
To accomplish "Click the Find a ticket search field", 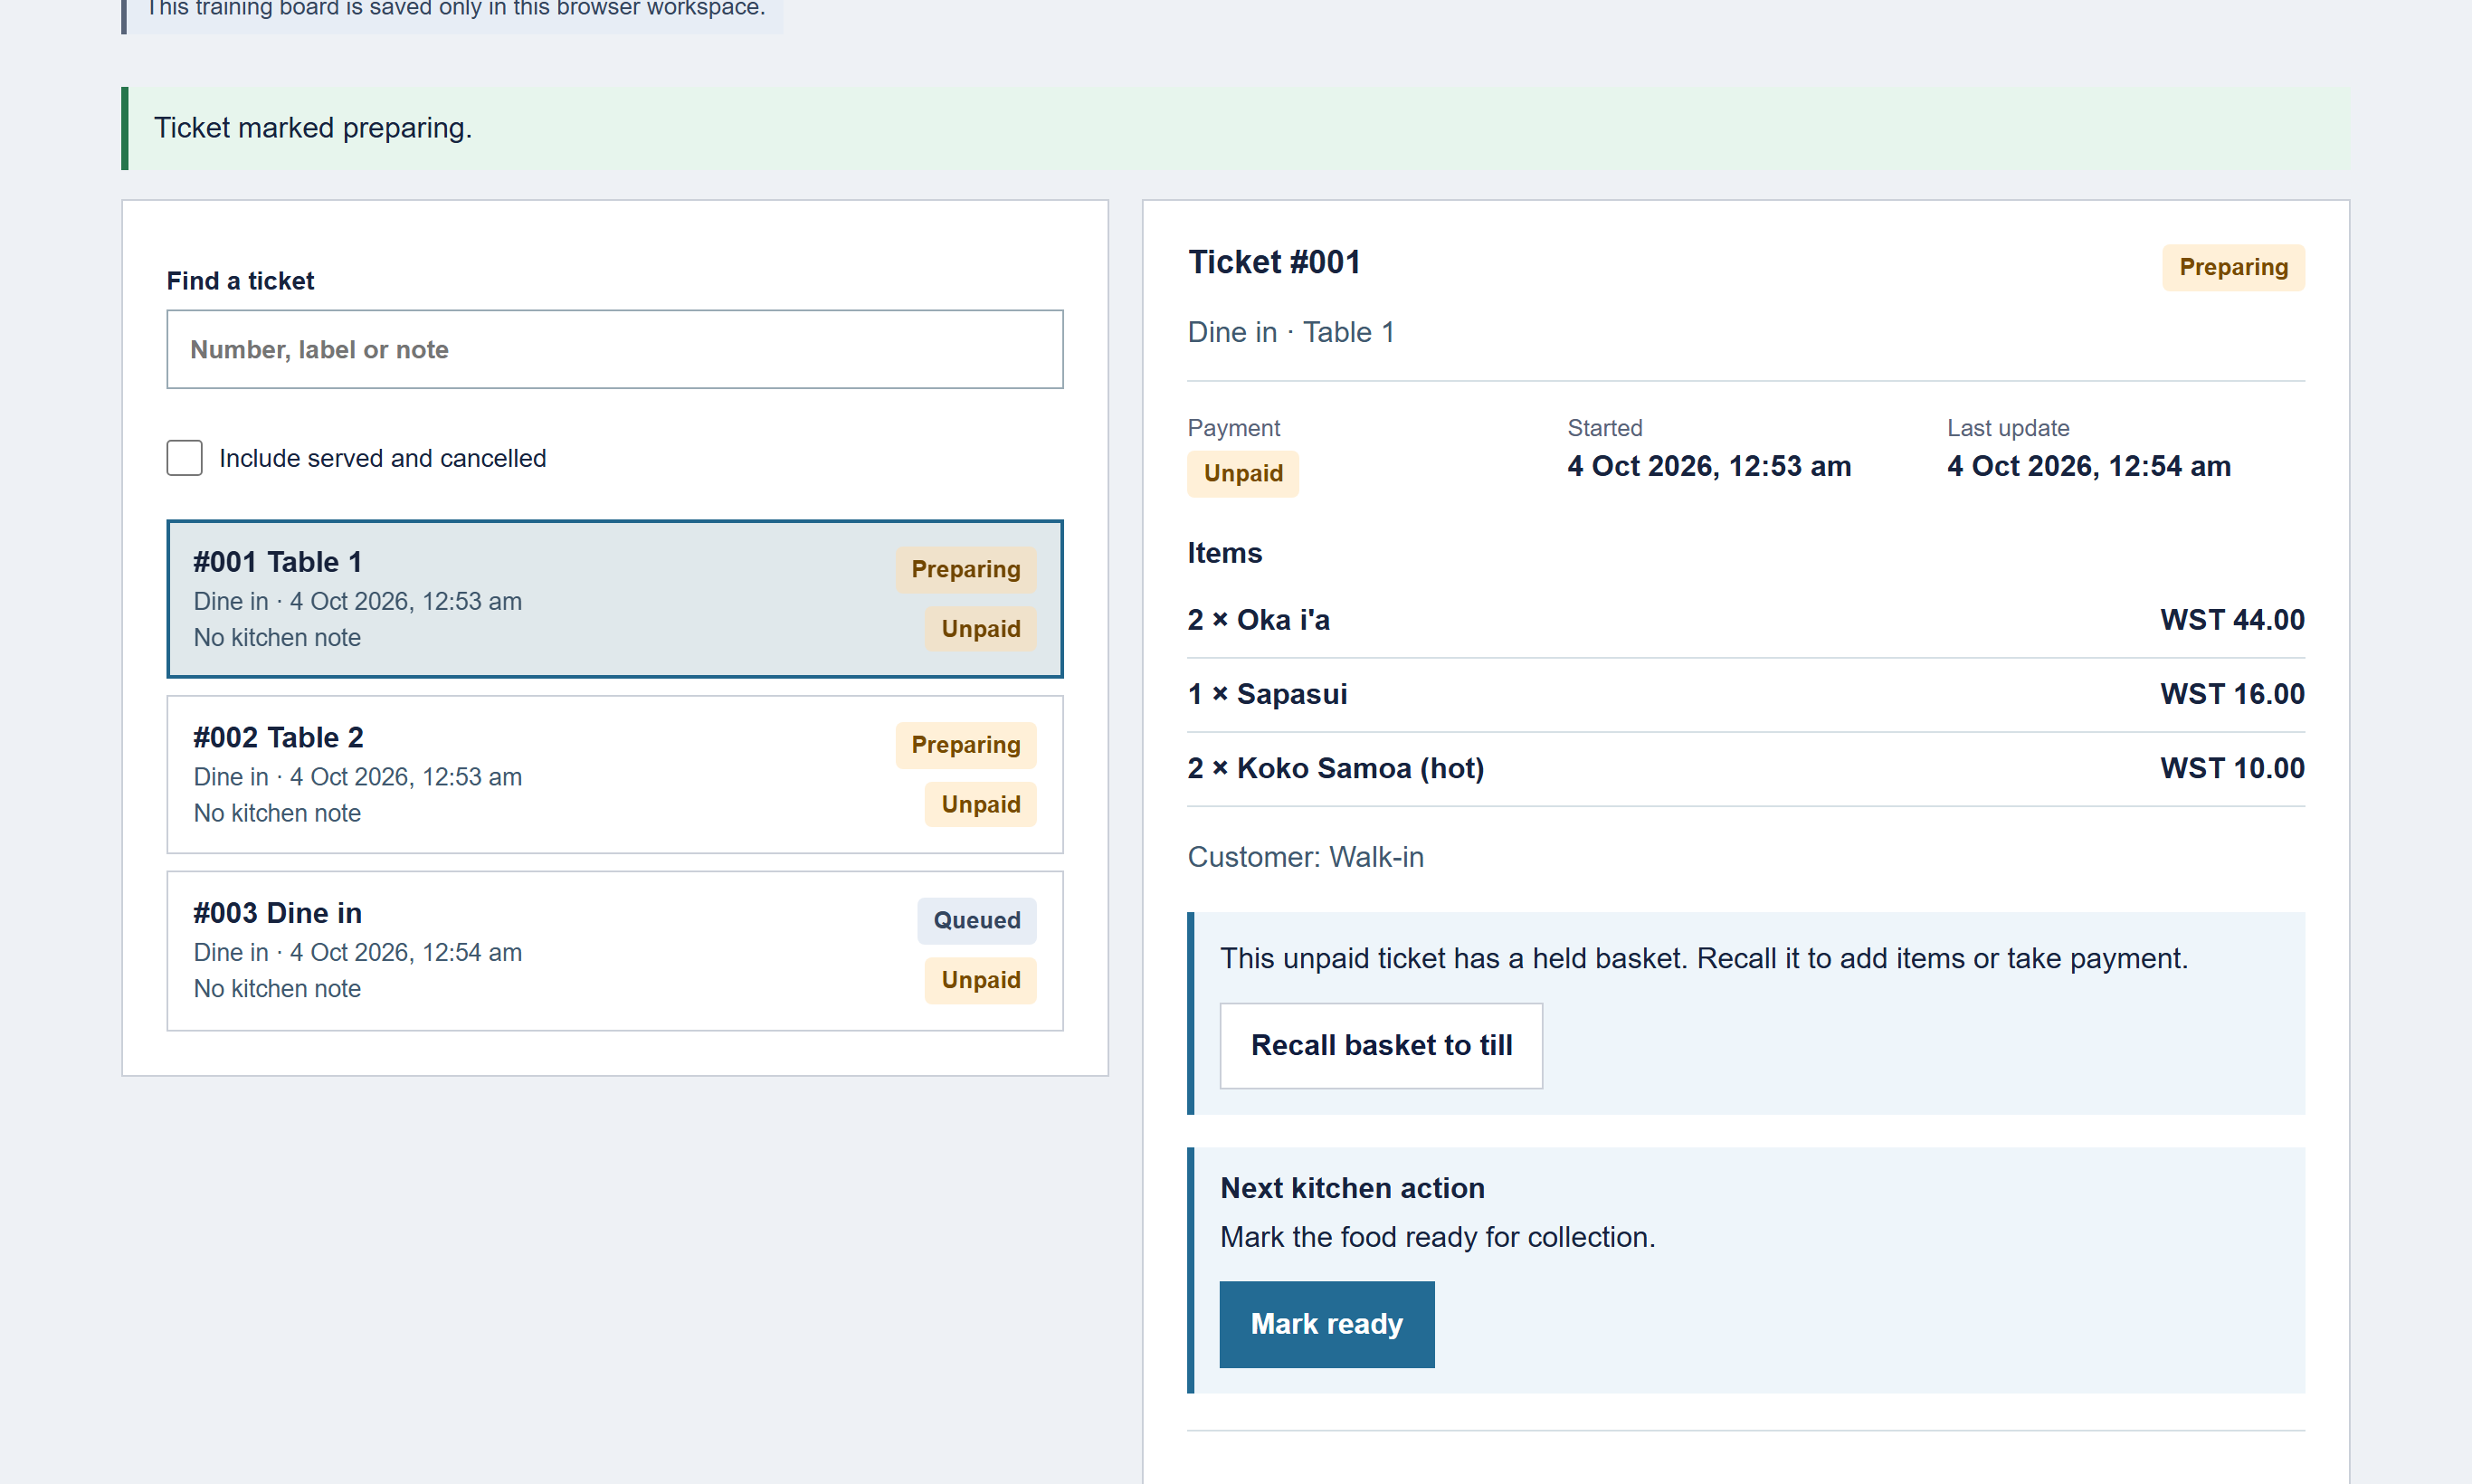I will pyautogui.click(x=614, y=349).
